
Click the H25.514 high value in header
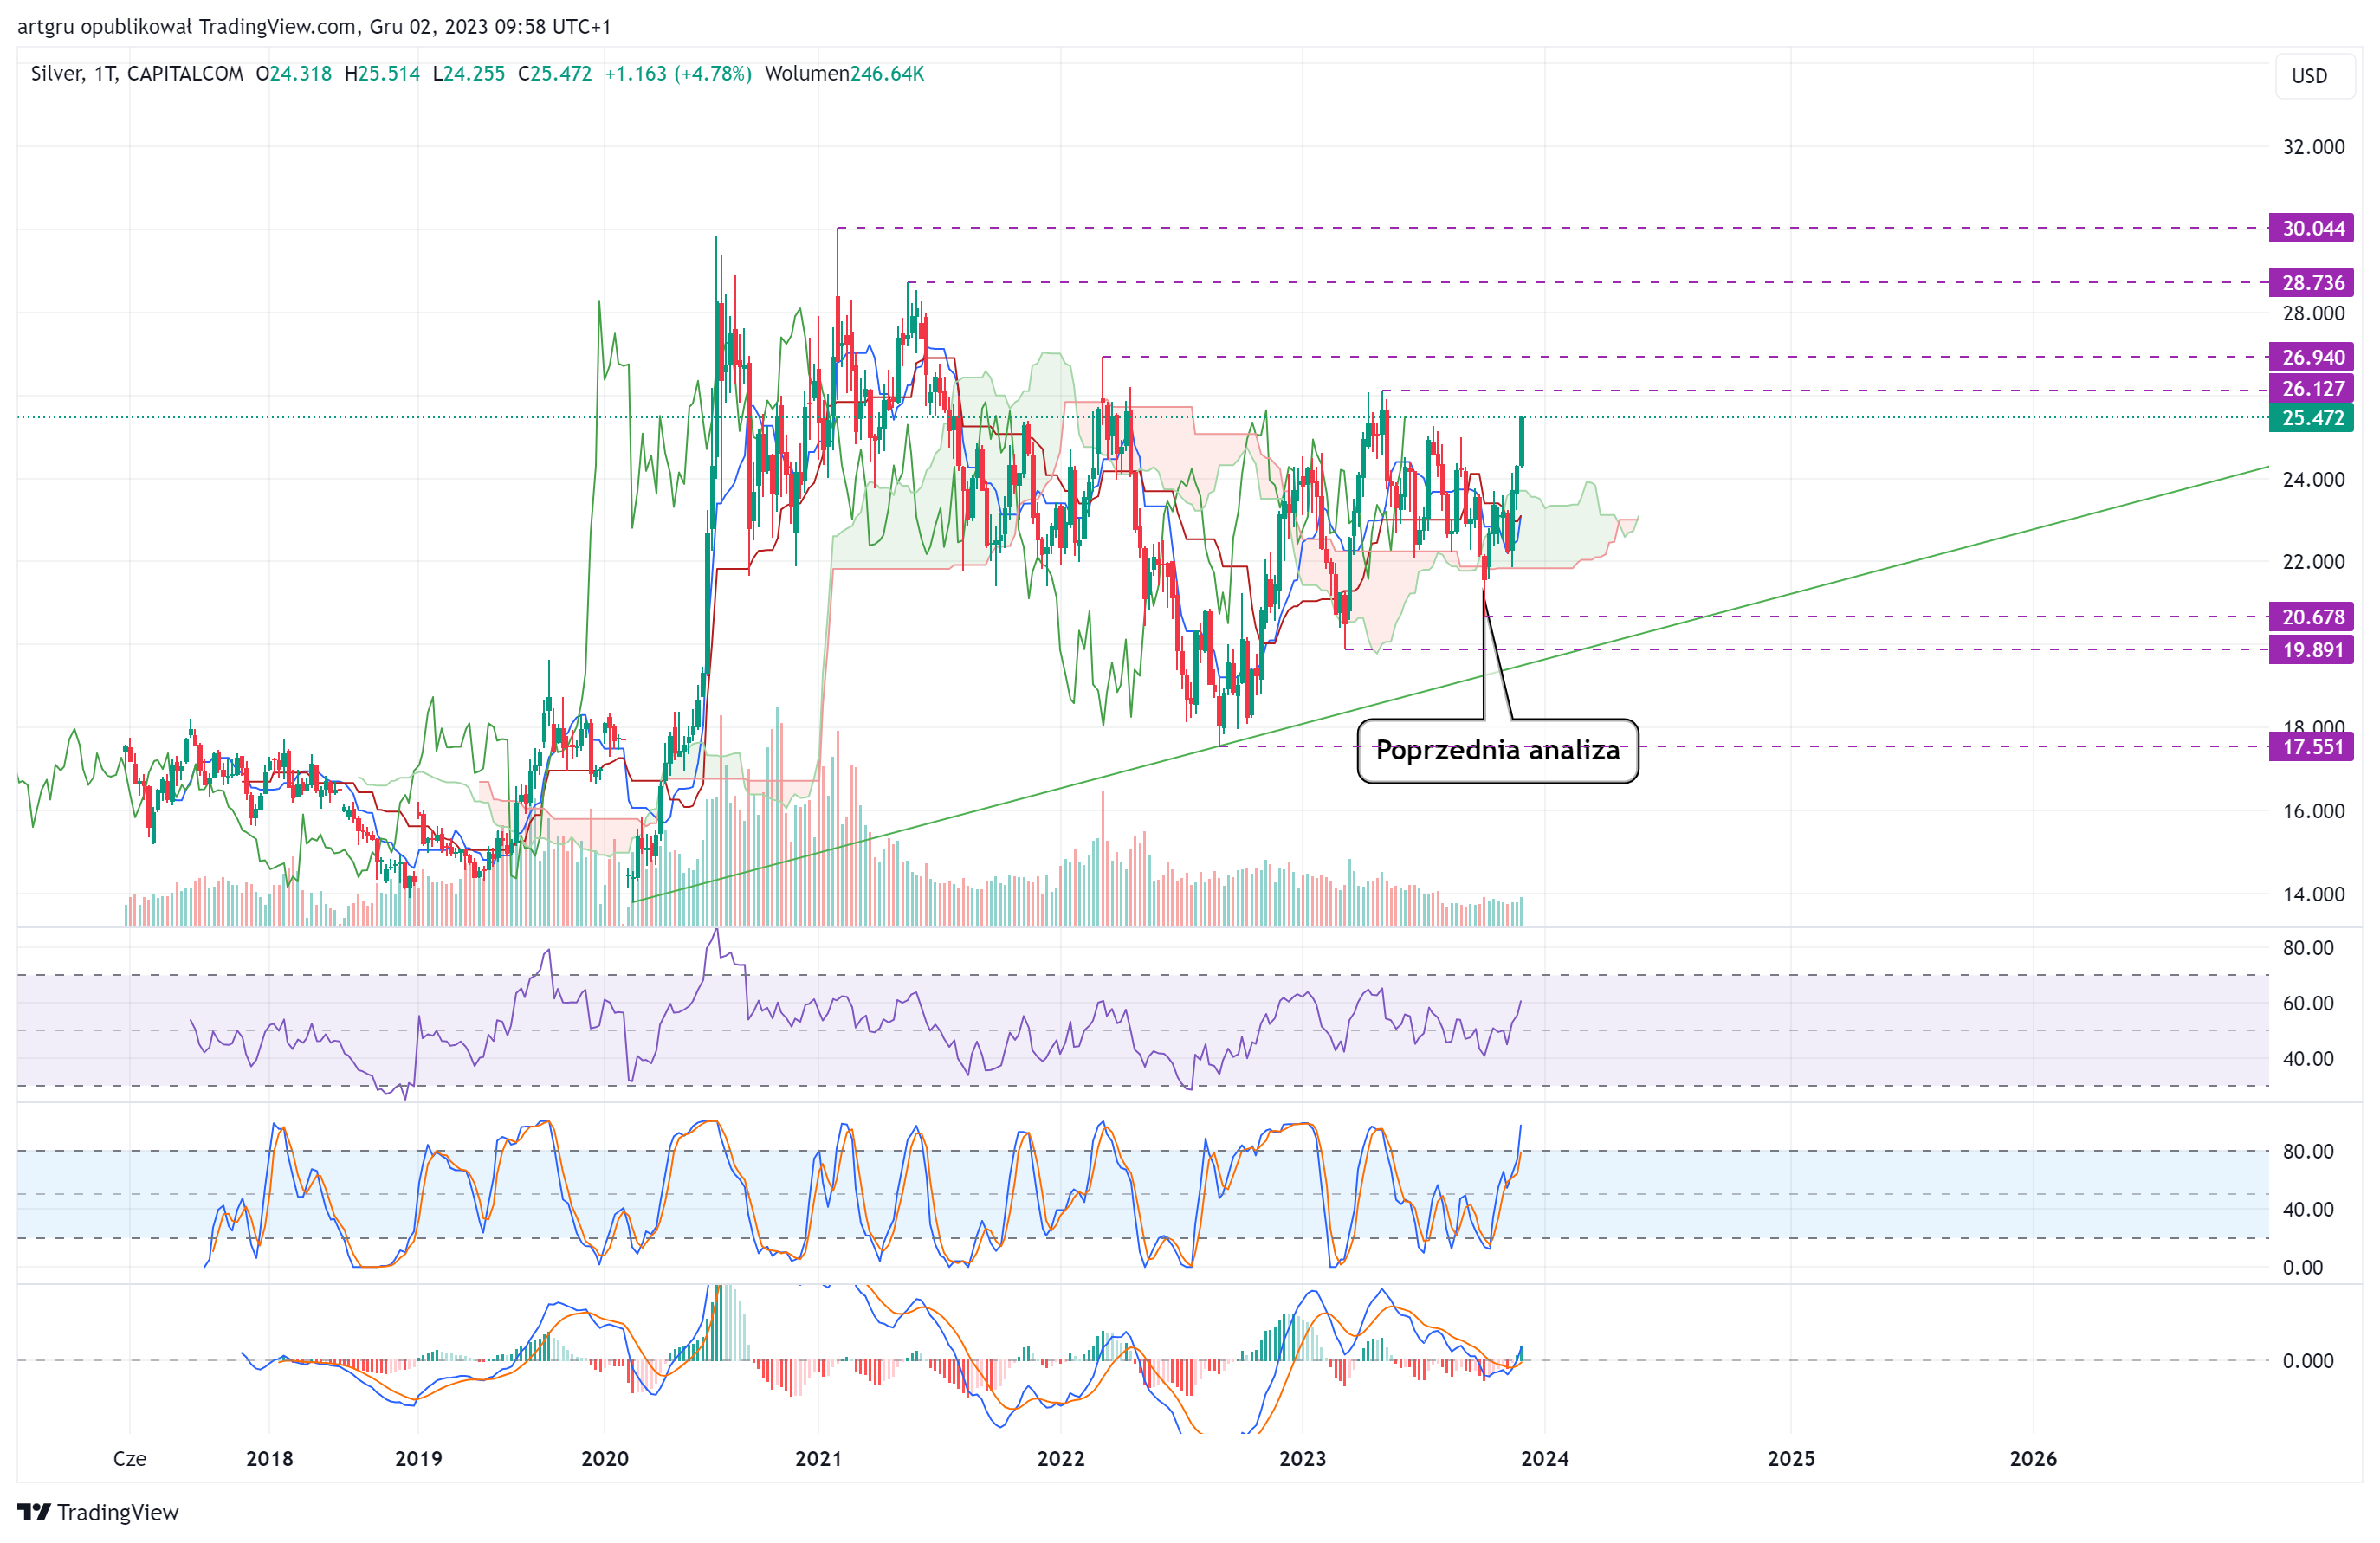pos(382,74)
